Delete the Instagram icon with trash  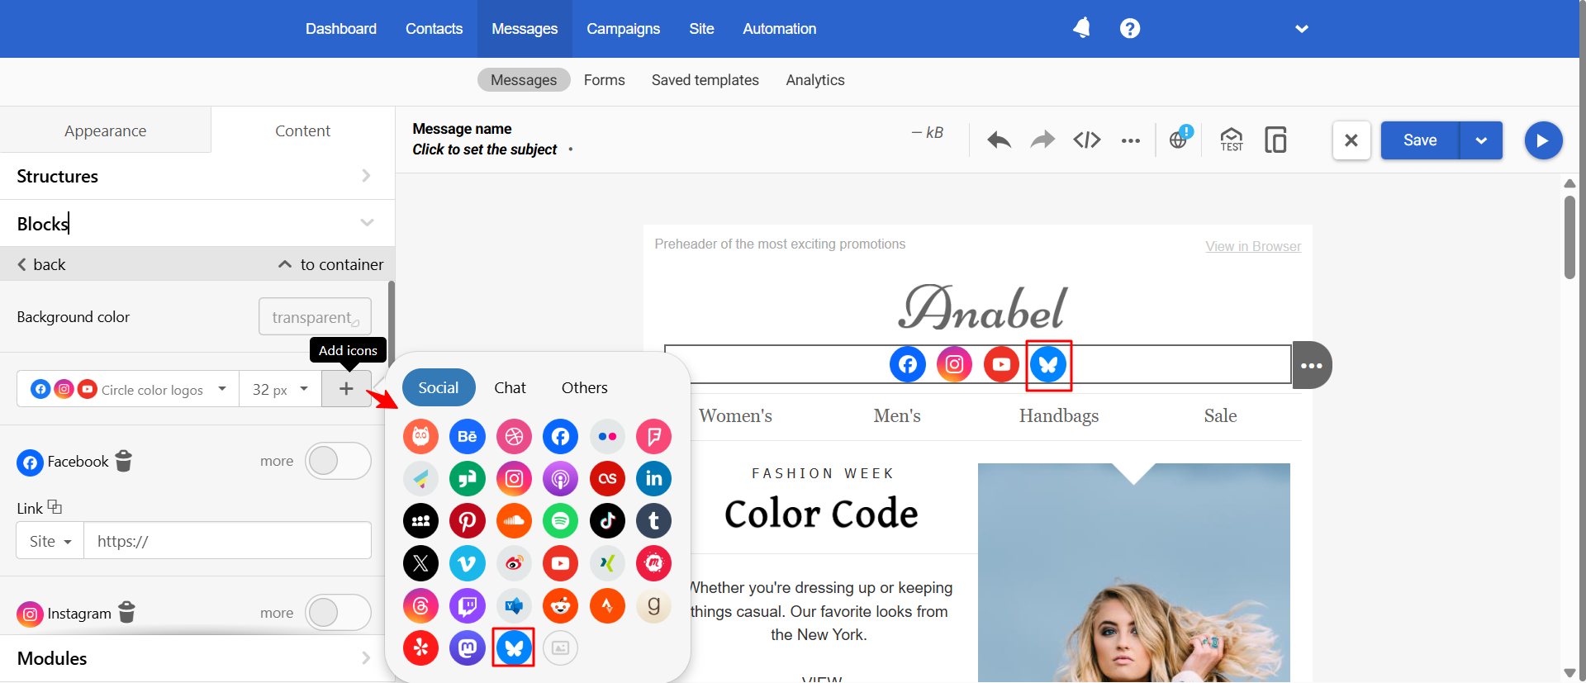pos(126,612)
